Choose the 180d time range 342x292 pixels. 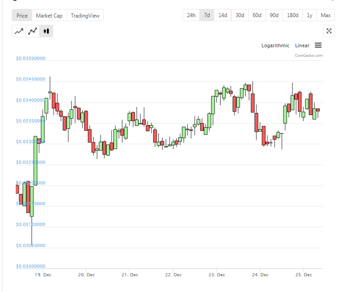tap(292, 15)
